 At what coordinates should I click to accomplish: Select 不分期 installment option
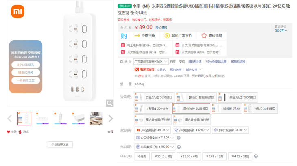click(x=142, y=156)
